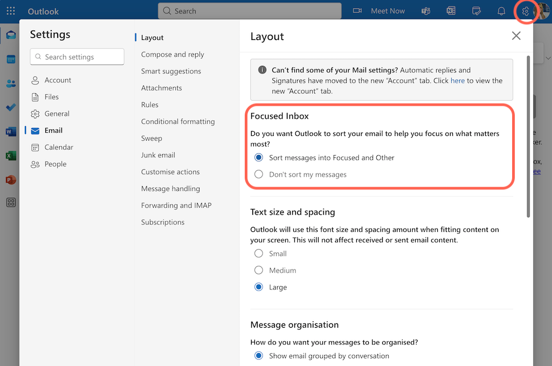This screenshot has width=552, height=366.
Task: Go to Junk email settings
Action: [158, 155]
